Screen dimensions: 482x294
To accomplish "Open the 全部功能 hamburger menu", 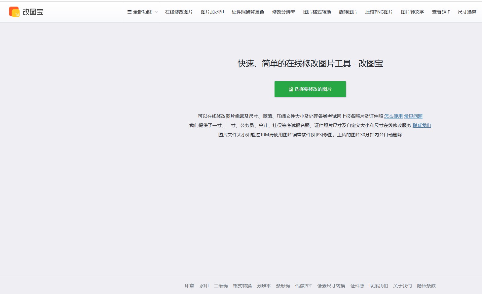I will pyautogui.click(x=142, y=12).
